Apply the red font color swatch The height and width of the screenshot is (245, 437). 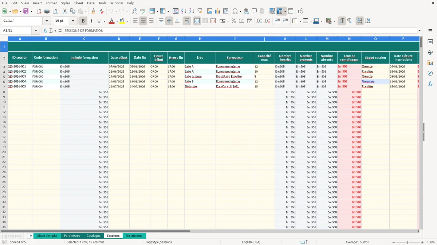coord(111,21)
